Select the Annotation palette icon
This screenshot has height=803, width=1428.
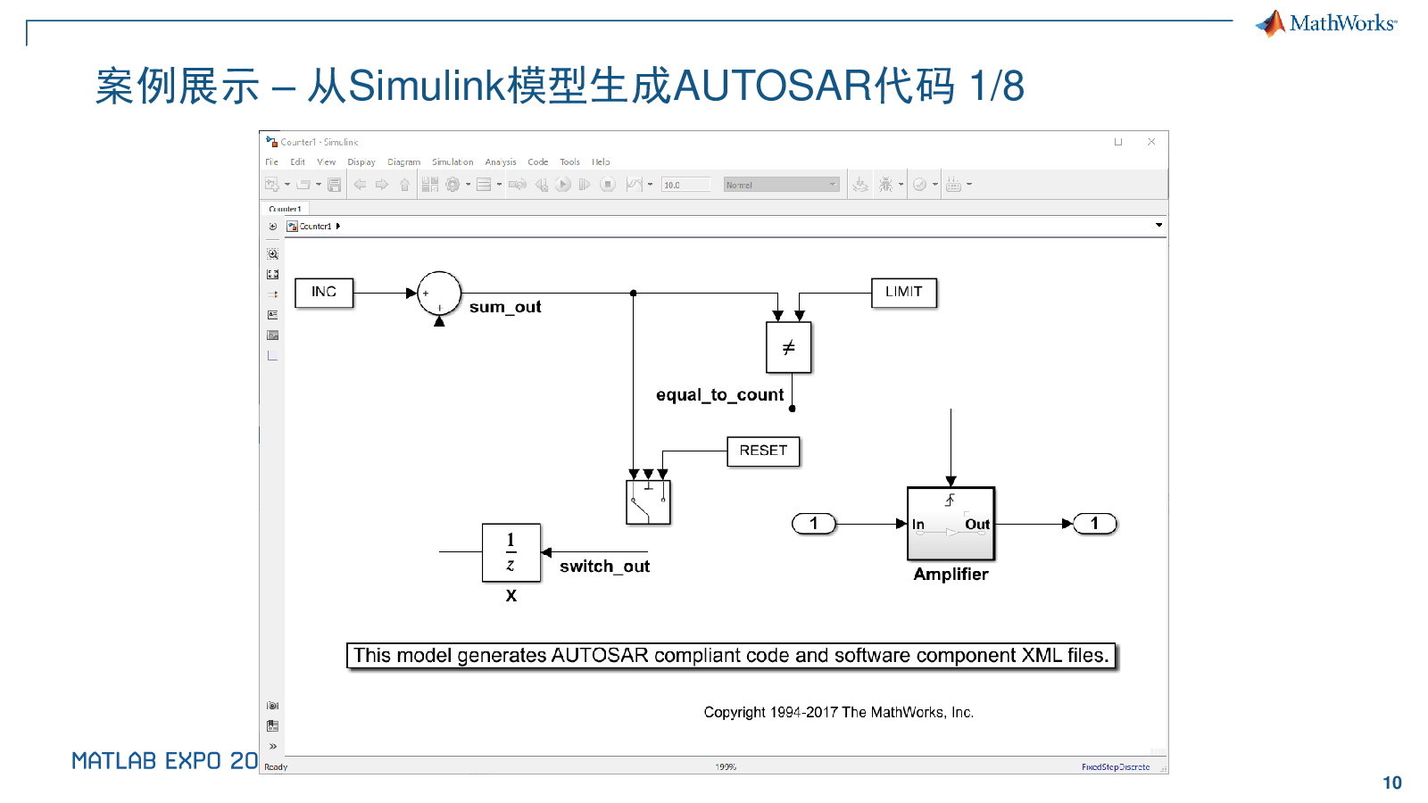(x=272, y=315)
